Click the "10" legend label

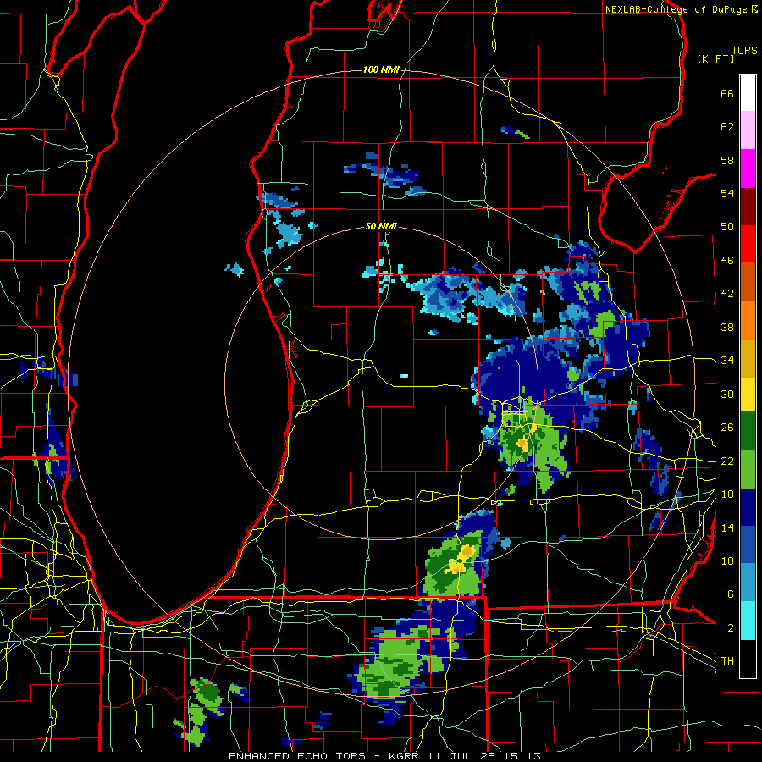727,560
